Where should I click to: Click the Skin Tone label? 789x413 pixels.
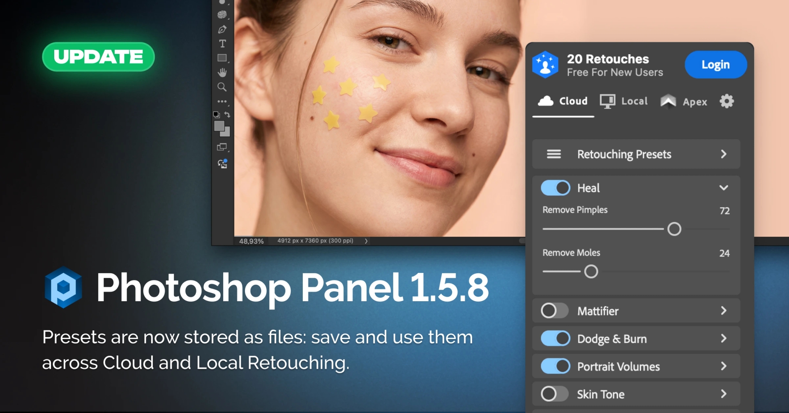tap(601, 395)
